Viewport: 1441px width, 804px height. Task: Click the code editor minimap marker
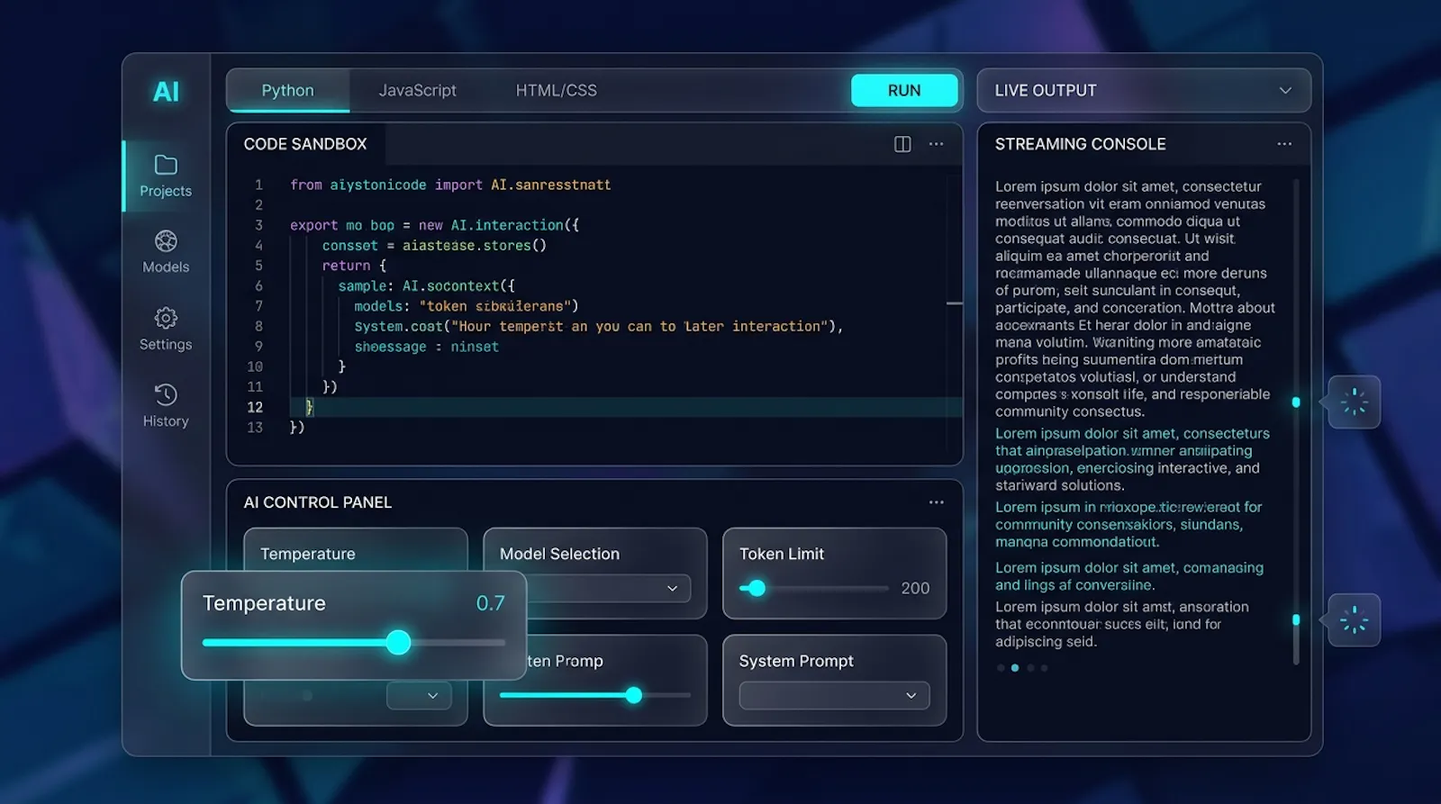(x=955, y=303)
